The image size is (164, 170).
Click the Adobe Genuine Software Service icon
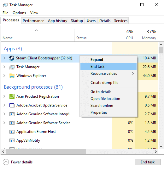tap(12, 123)
